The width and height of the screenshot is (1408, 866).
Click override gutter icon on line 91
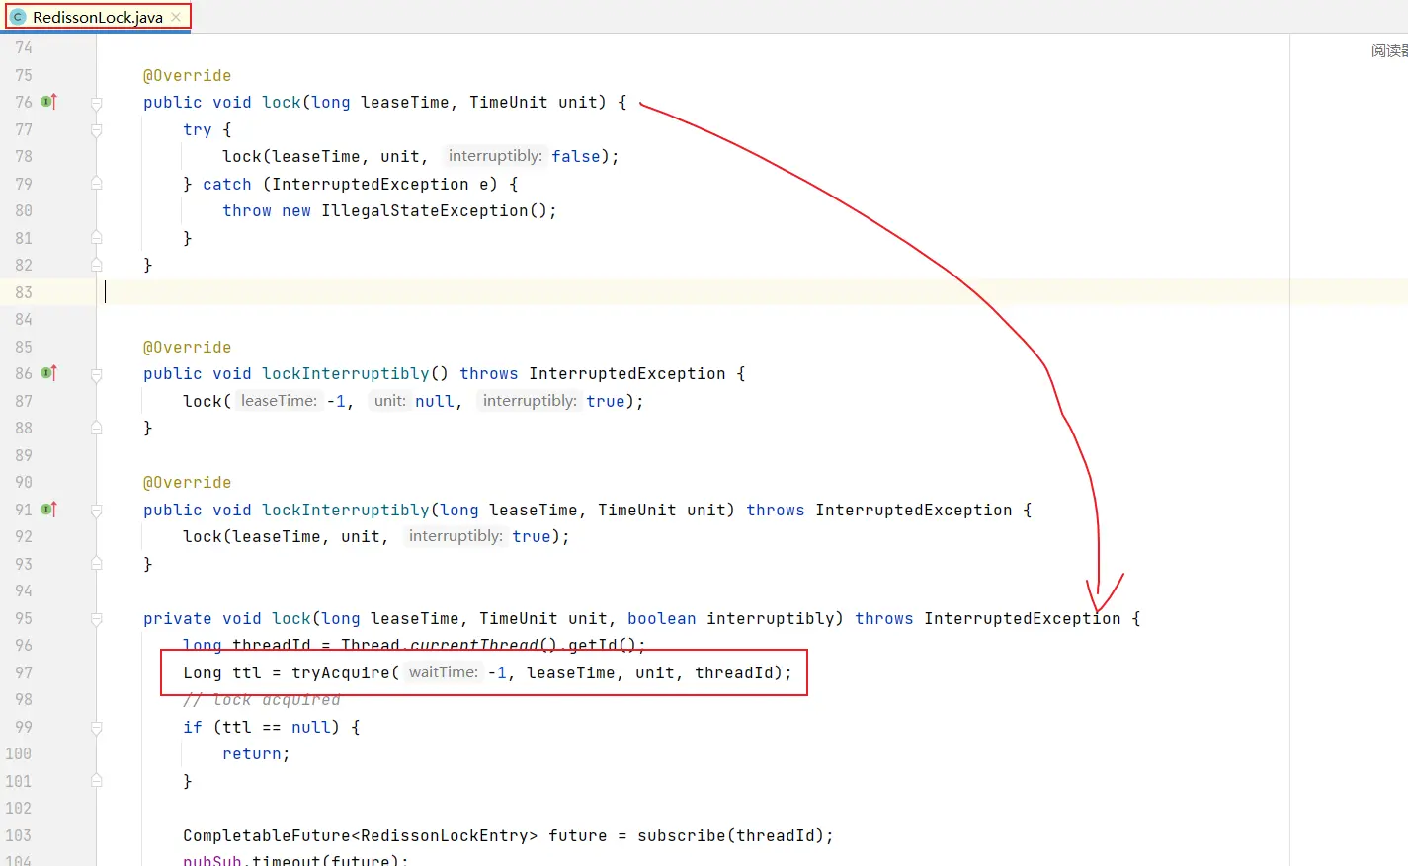(49, 510)
